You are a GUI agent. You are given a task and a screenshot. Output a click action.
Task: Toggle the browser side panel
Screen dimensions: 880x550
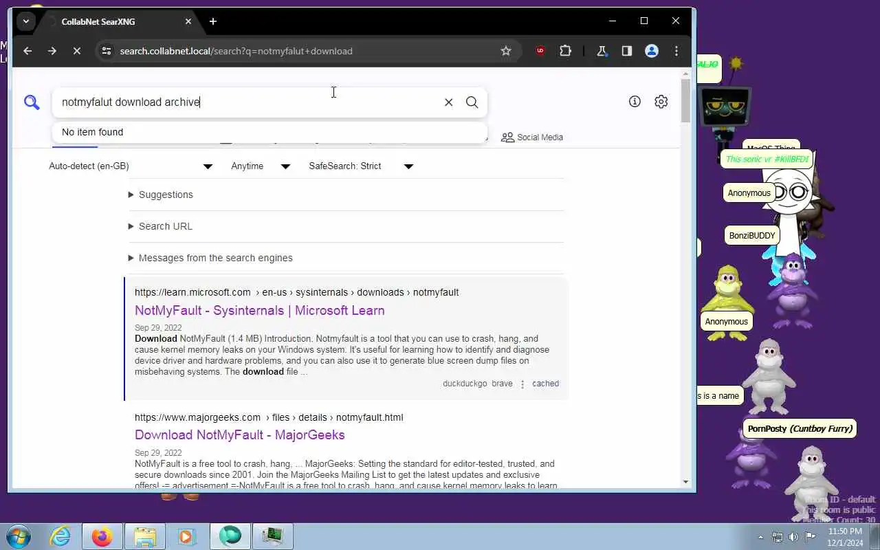point(626,51)
